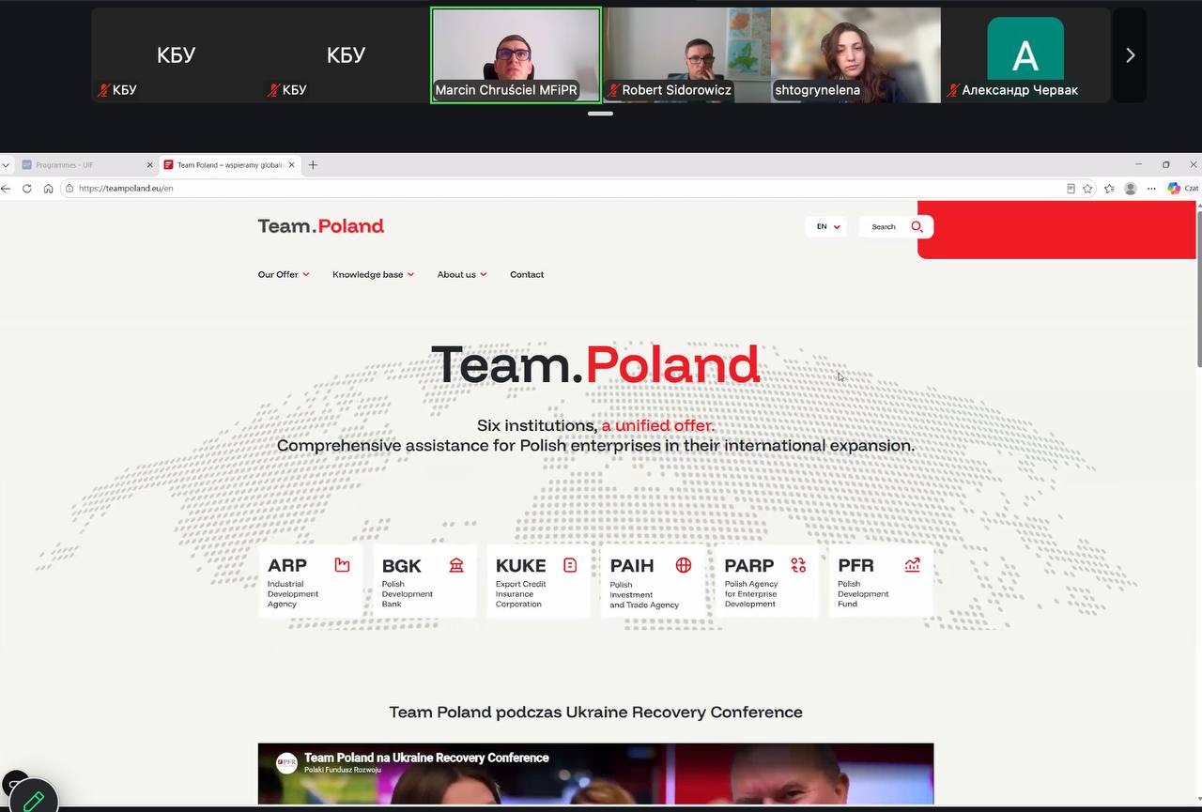Image resolution: width=1202 pixels, height=812 pixels.
Task: Open the pencil annotate button
Action: point(34,800)
